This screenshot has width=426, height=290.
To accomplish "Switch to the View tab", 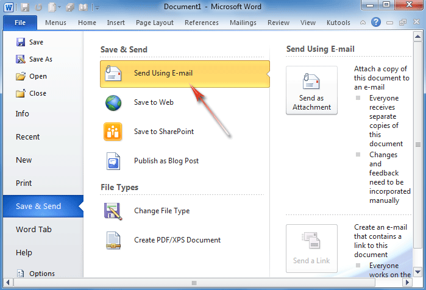I will (x=308, y=23).
